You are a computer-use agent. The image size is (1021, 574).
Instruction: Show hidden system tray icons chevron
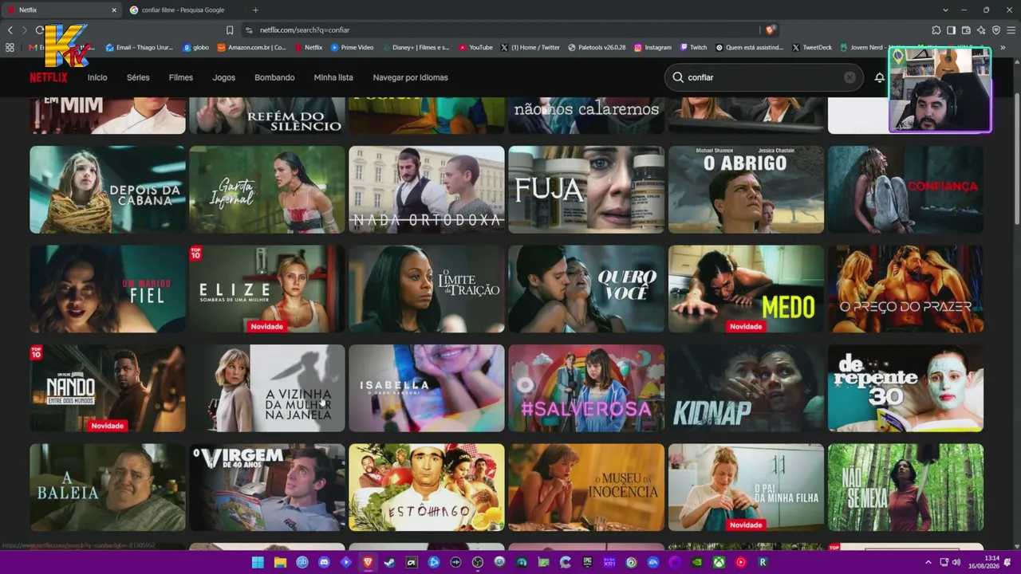(x=928, y=563)
